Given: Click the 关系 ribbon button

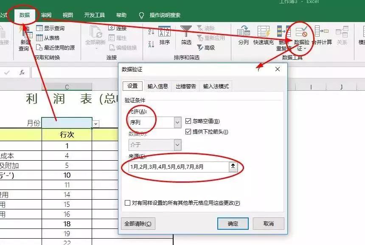Looking at the screenshot, I should (x=342, y=35).
